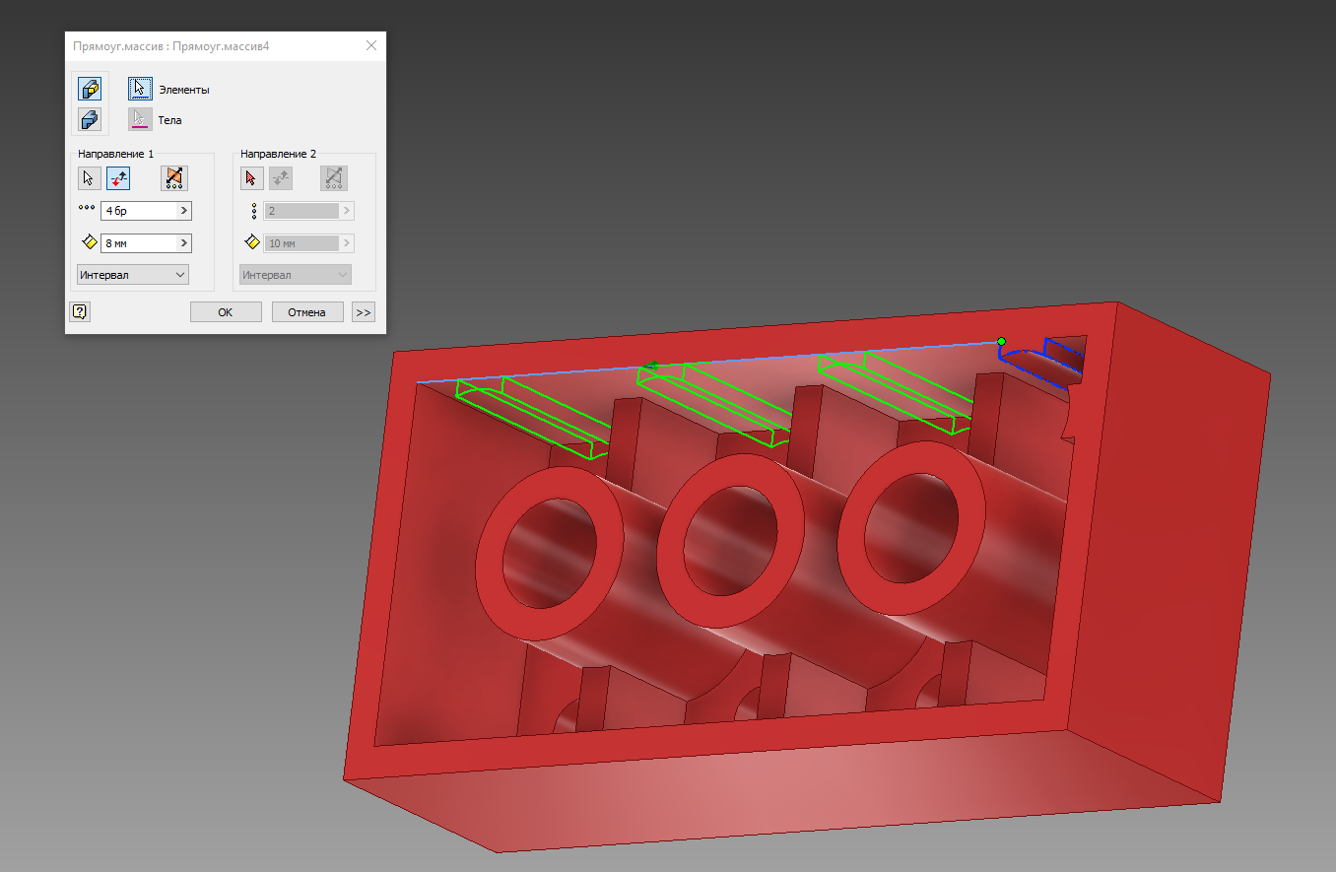The height and width of the screenshot is (872, 1336).
Task: Open the arrow menu beside the count 2
Action: pos(347,211)
